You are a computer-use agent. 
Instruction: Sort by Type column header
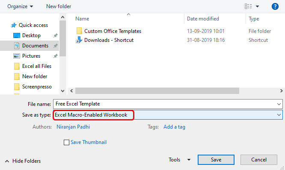254,19
